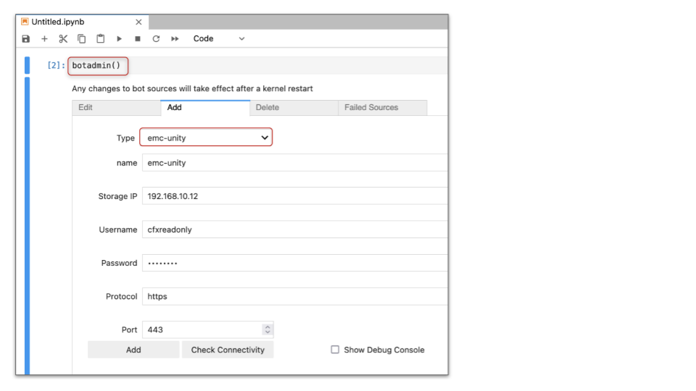Insert a new cell with plus icon

click(x=44, y=39)
